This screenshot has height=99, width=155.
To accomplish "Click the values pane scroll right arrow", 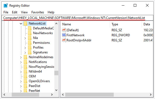I will pos(150,95).
